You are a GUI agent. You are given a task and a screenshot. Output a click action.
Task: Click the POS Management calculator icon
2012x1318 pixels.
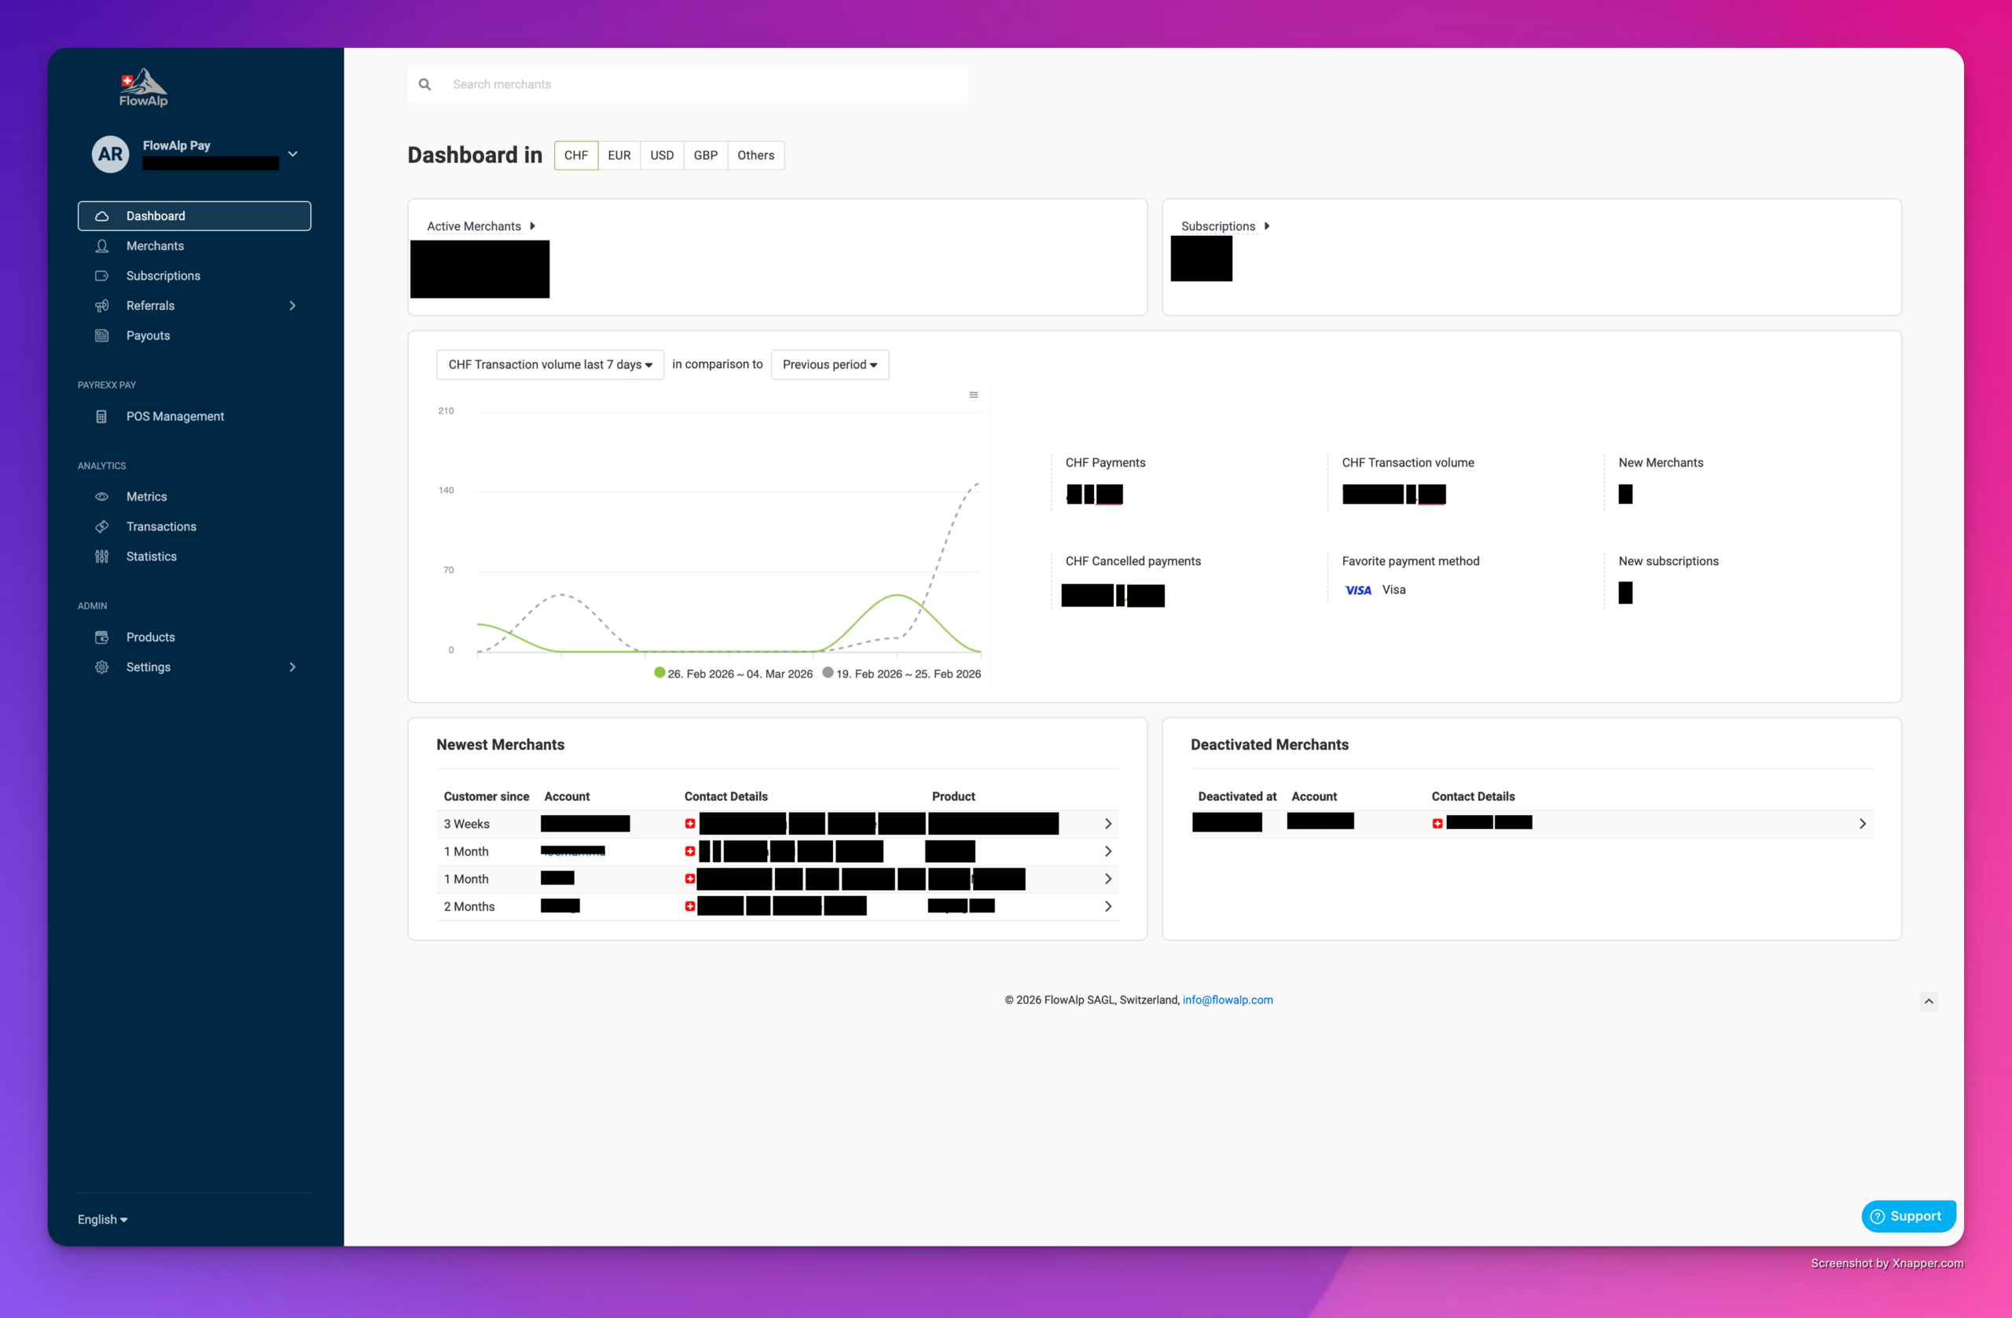(101, 416)
